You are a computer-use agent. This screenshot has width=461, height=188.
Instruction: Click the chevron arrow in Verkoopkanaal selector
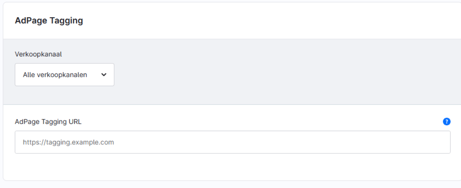point(104,74)
